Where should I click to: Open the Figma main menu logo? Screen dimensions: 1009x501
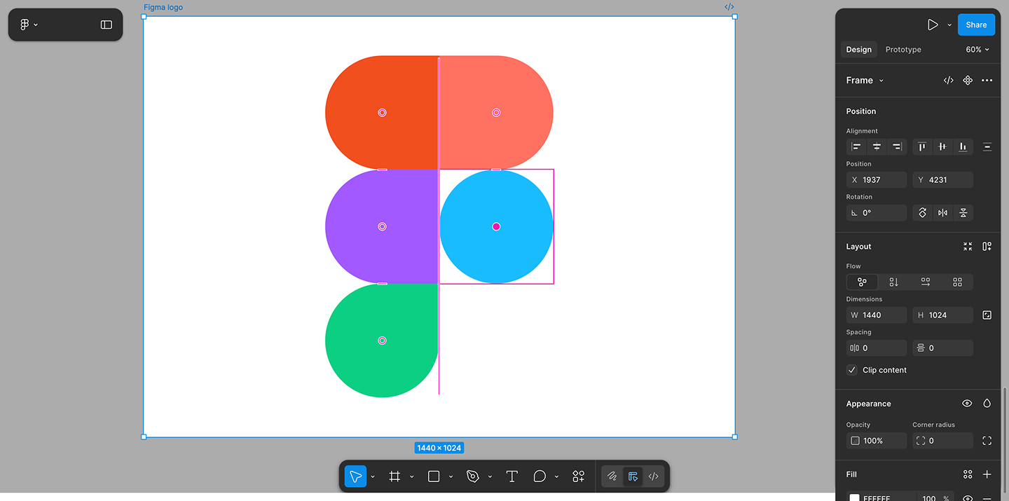point(25,25)
